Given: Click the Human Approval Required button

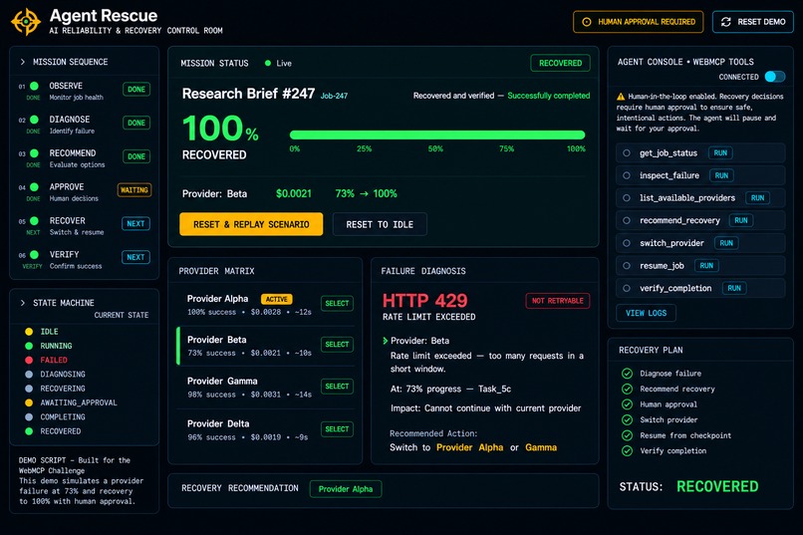Looking at the screenshot, I should [638, 22].
